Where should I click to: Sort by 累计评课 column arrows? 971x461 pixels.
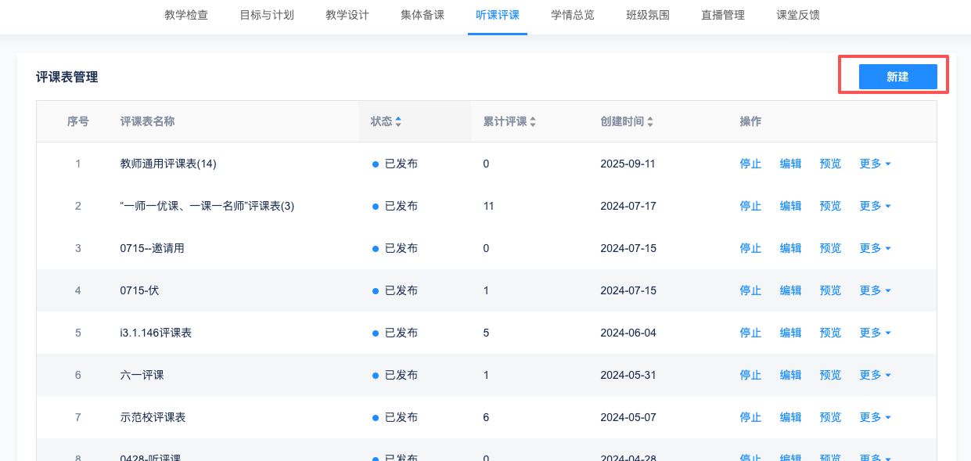533,121
